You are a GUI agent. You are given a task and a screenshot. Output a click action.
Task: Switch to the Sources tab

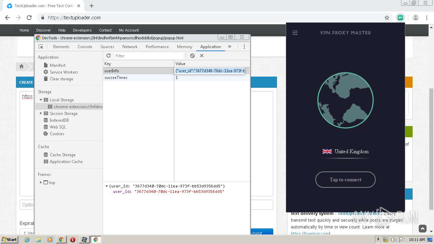click(x=107, y=47)
